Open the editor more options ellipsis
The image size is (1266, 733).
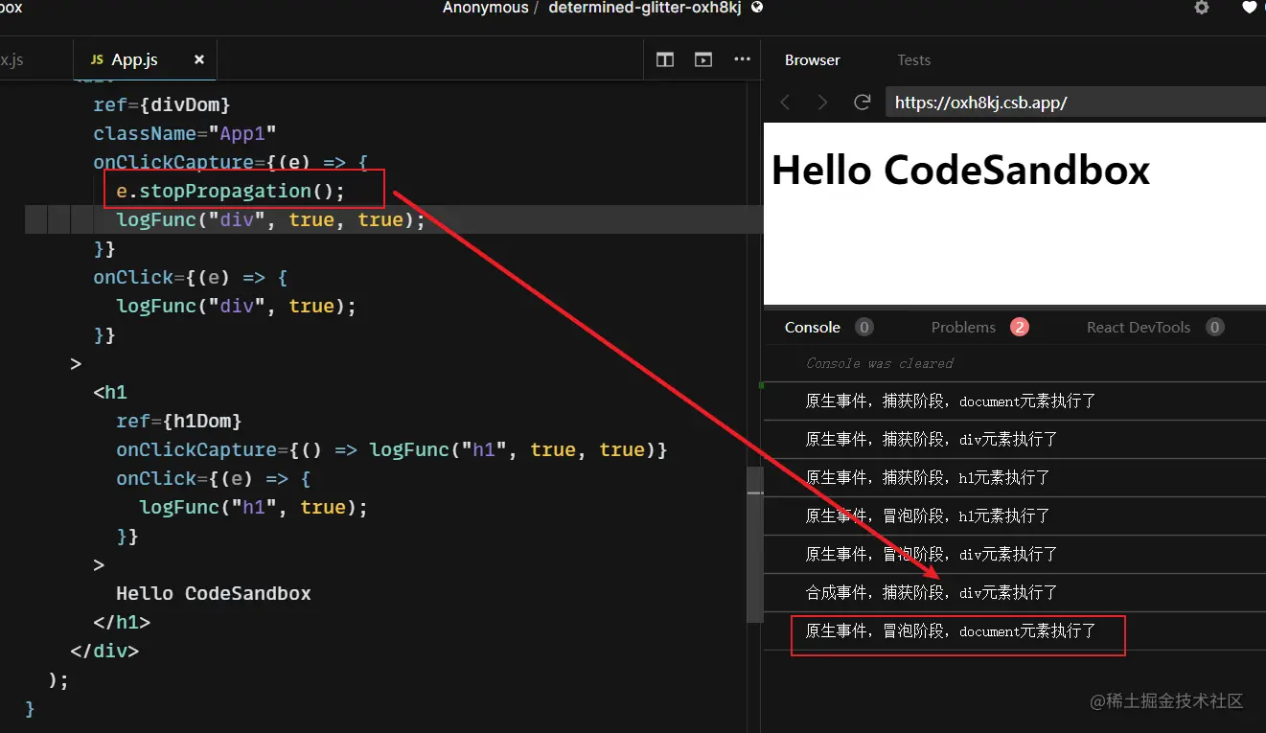[742, 59]
